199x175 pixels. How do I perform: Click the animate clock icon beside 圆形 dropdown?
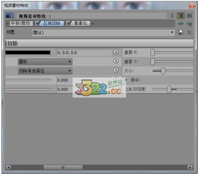116,61
